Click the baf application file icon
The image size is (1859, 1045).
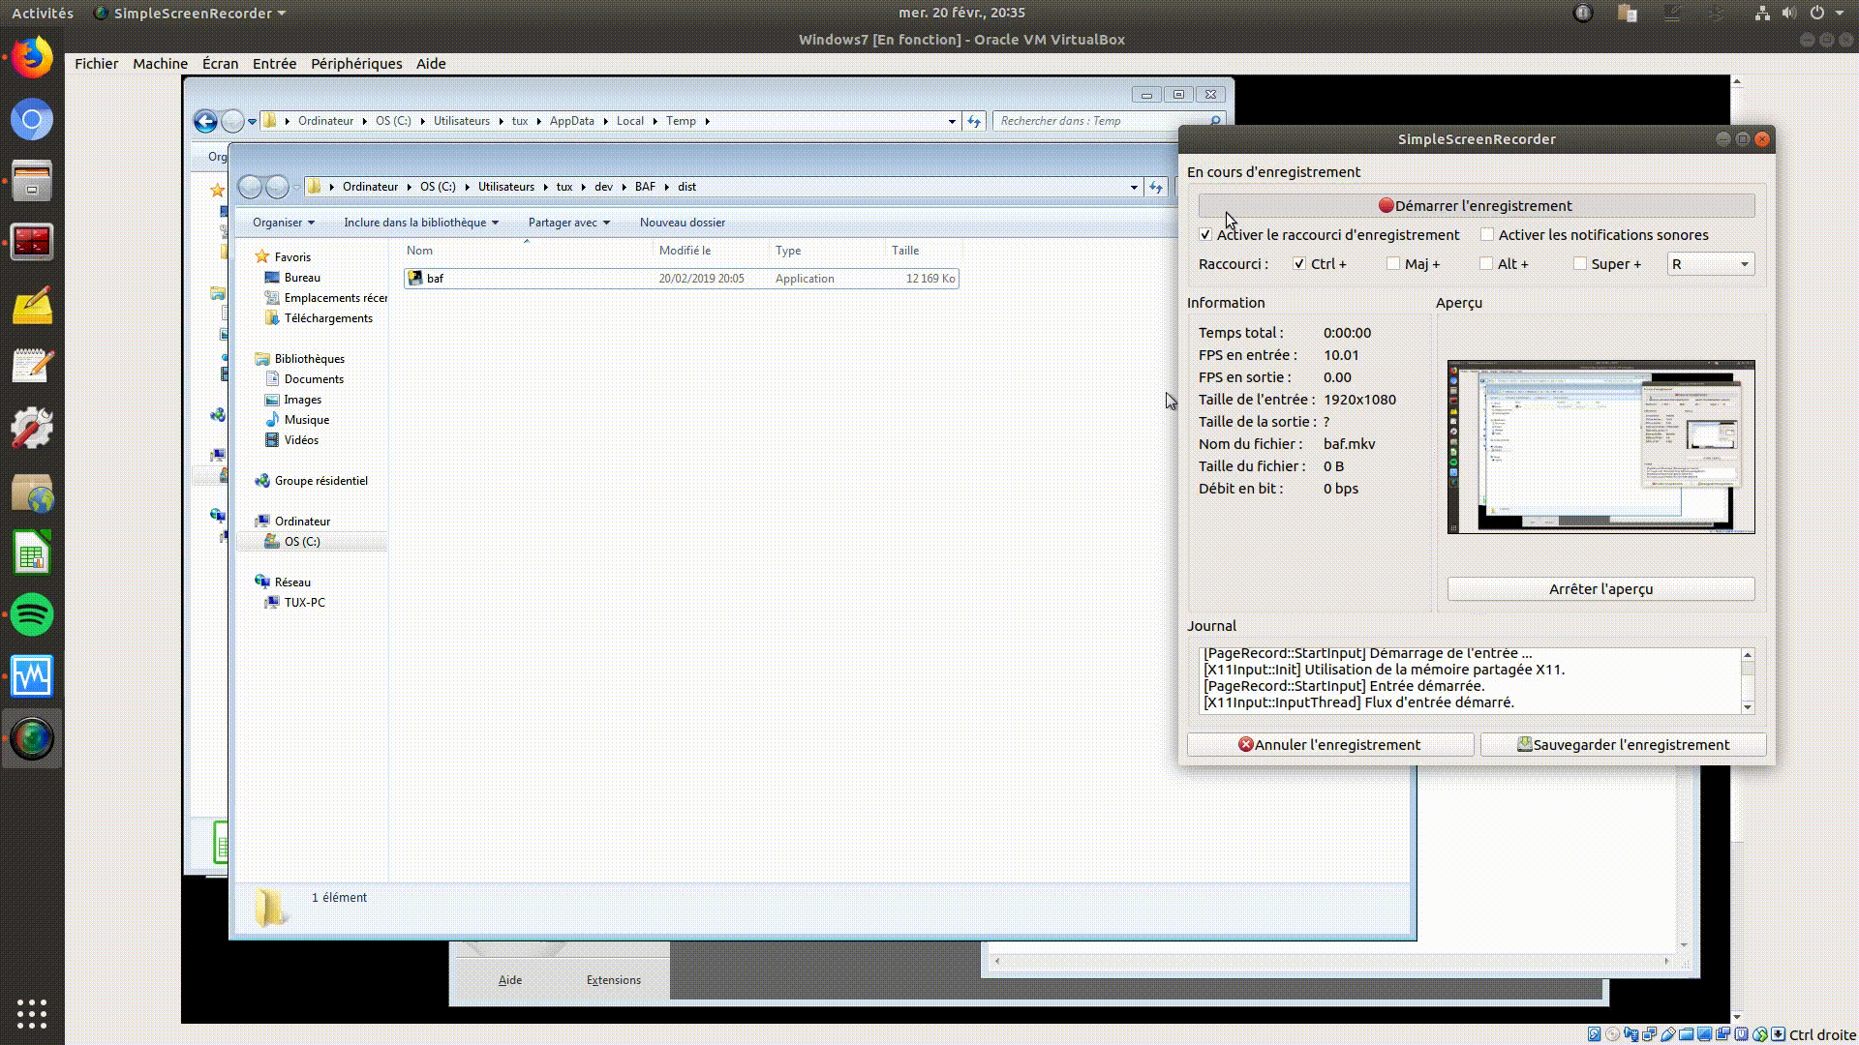pos(415,279)
